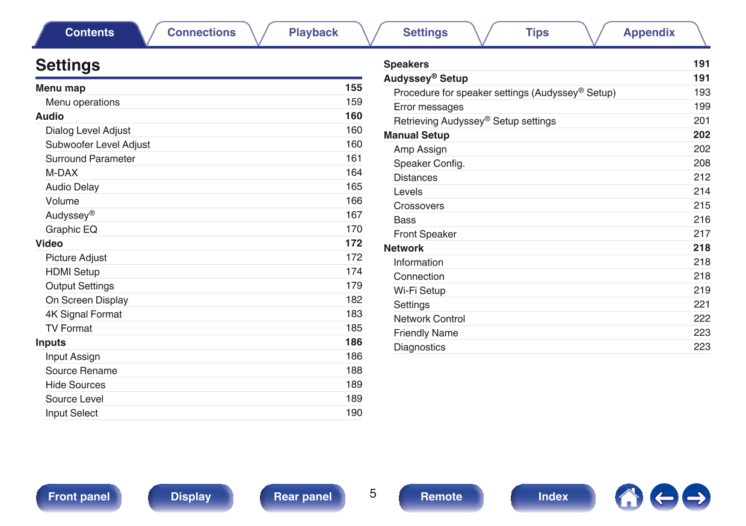This screenshot has height=526, width=746.
Task: Jump to Surround Parameter entry
Action: tap(90, 159)
